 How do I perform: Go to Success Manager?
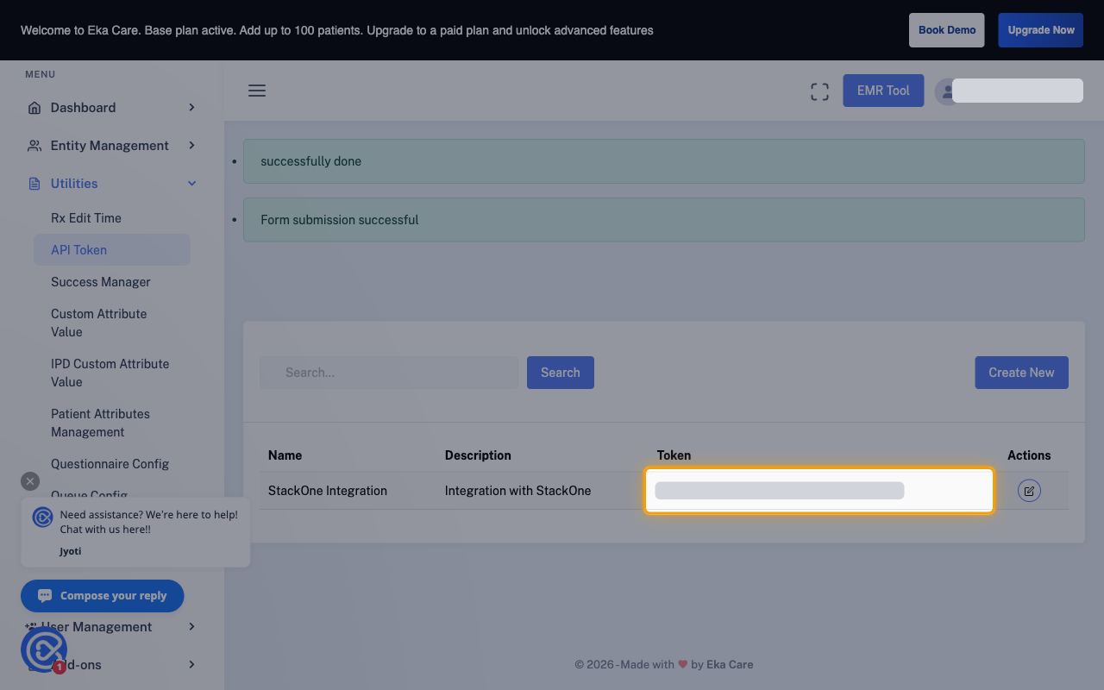click(x=101, y=282)
